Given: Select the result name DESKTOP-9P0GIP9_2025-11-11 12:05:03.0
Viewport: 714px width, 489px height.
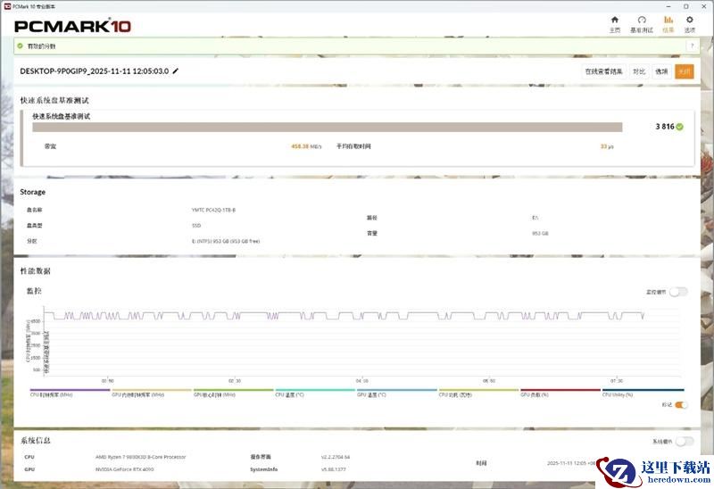Looking at the screenshot, I should (95, 71).
